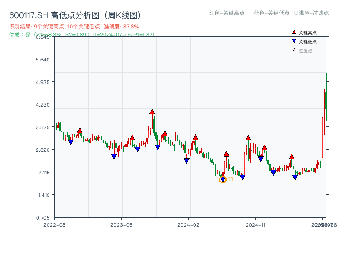Click the red triangle icon beside 关键高点 legend

point(294,32)
